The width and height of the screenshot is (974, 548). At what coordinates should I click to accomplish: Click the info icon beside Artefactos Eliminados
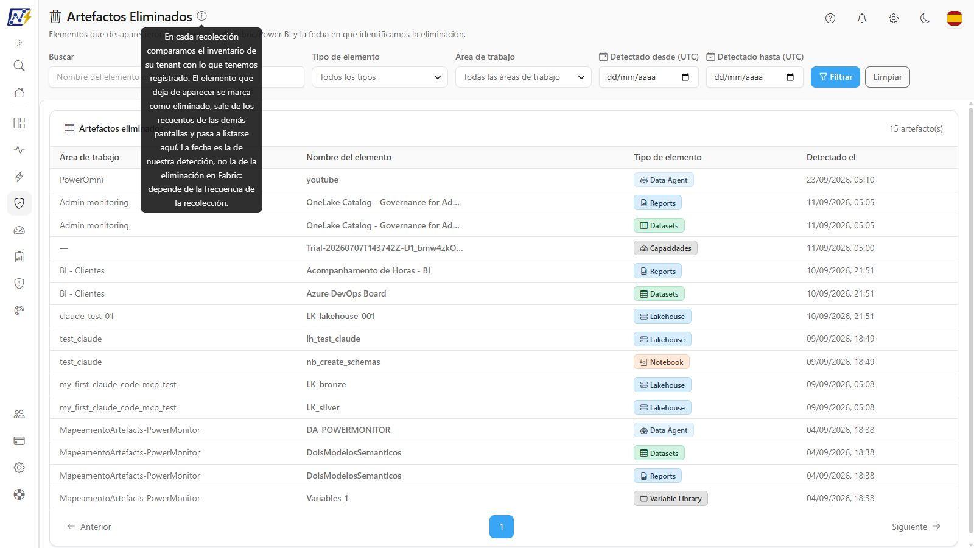[202, 16]
